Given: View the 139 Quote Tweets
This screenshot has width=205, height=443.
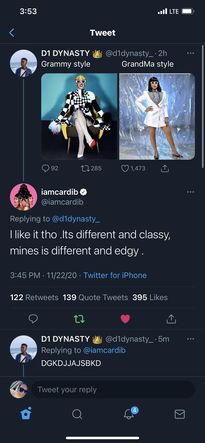Looking at the screenshot, I should click(x=95, y=297).
